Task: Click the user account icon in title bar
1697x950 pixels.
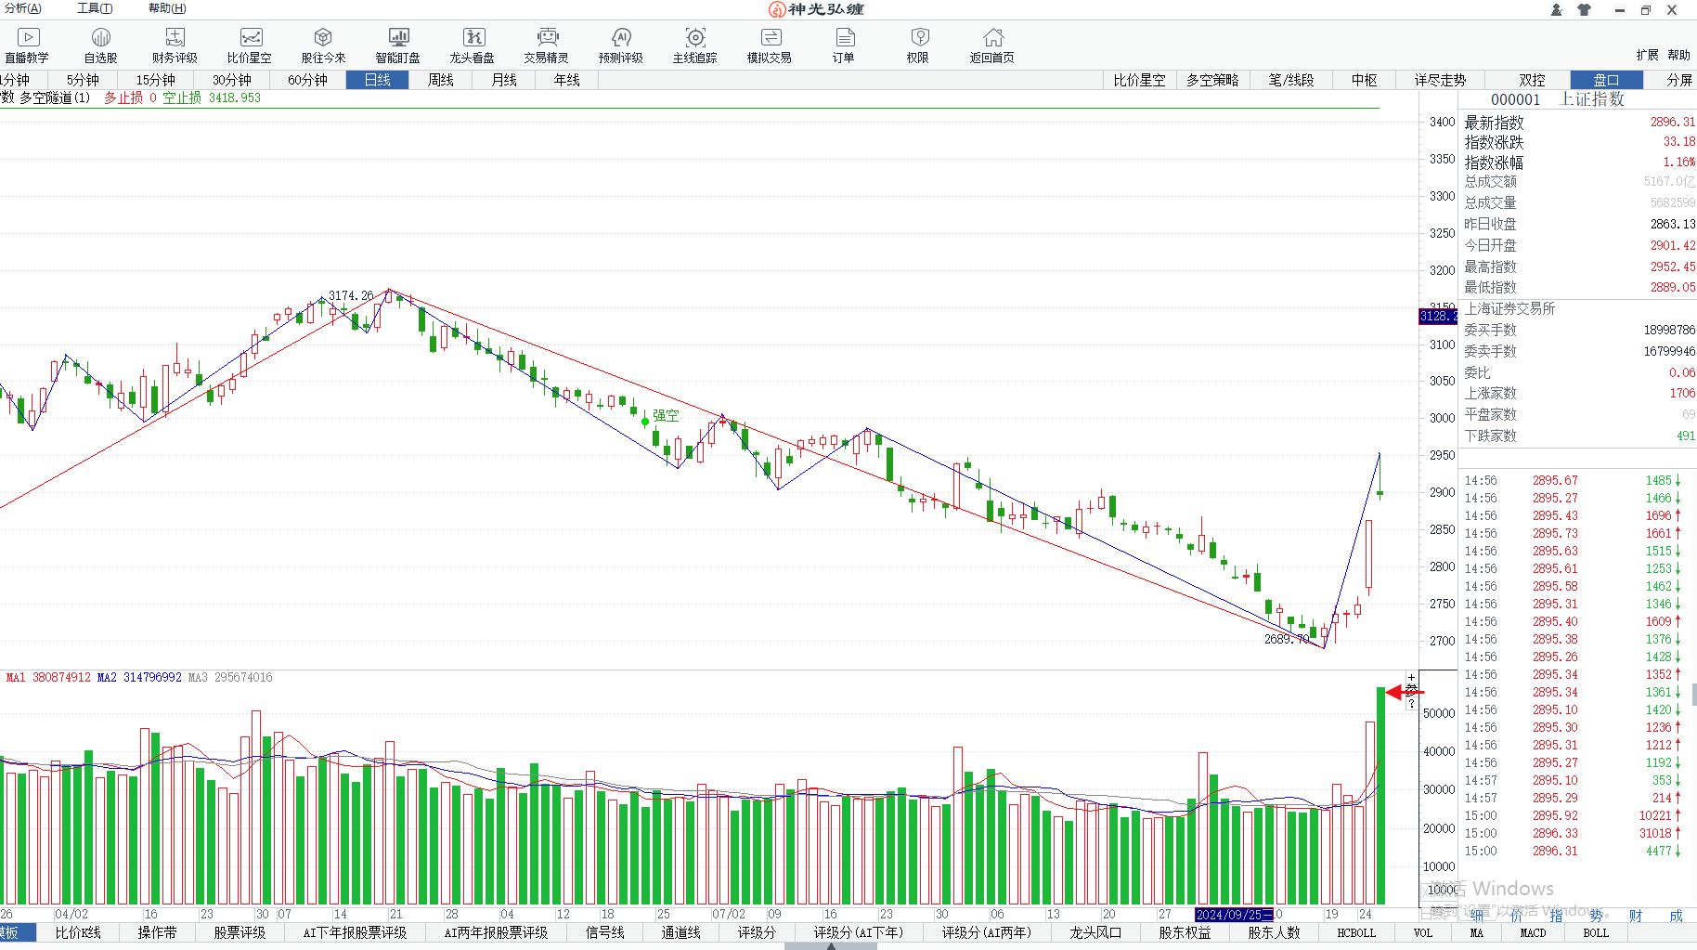Action: tap(1557, 9)
